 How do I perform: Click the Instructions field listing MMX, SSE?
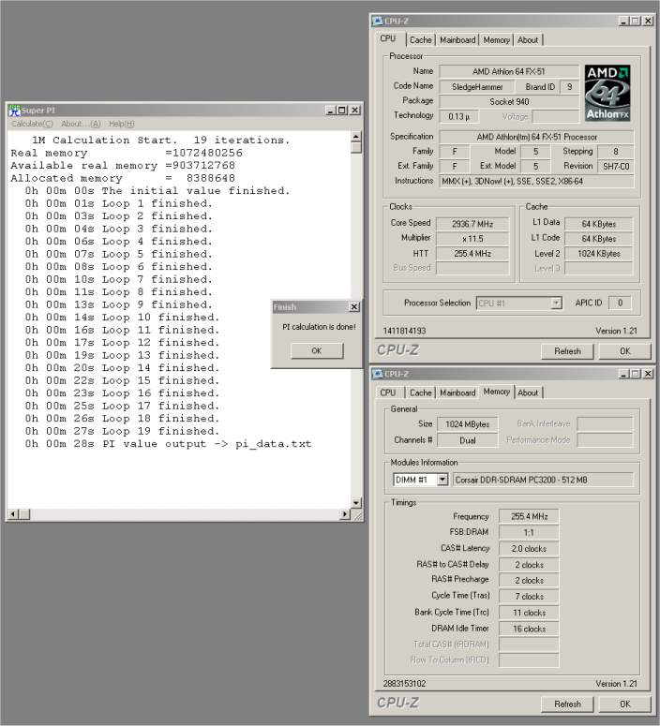coord(536,182)
